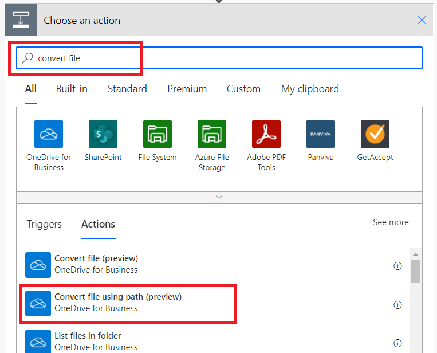Image resolution: width=437 pixels, height=353 pixels.
Task: Click info icon for Convert file (preview)
Action: click(397, 266)
